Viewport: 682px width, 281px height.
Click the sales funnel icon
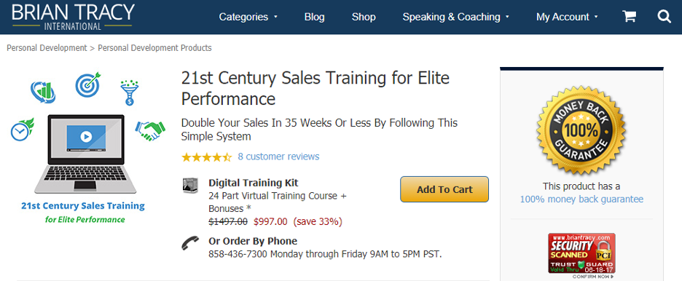tap(129, 92)
